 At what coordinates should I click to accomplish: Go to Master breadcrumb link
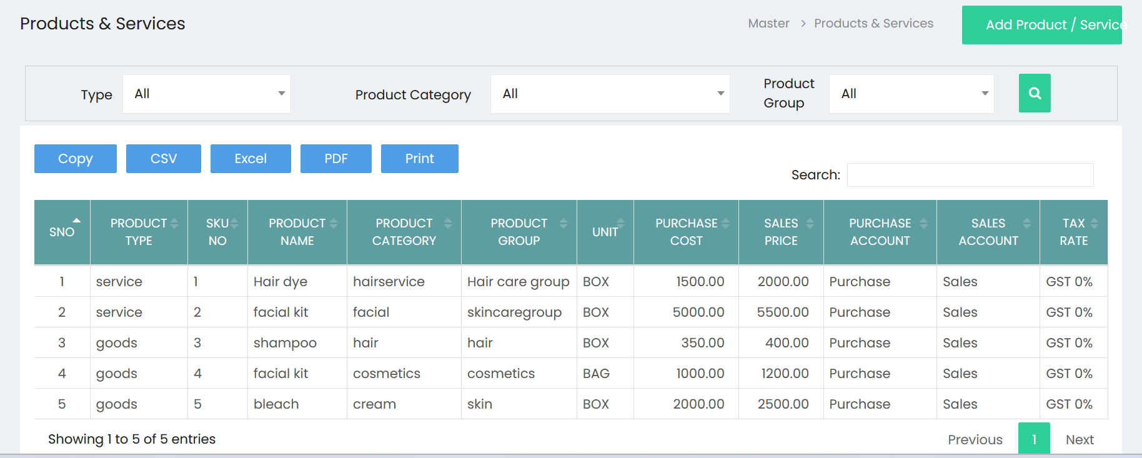pos(768,23)
